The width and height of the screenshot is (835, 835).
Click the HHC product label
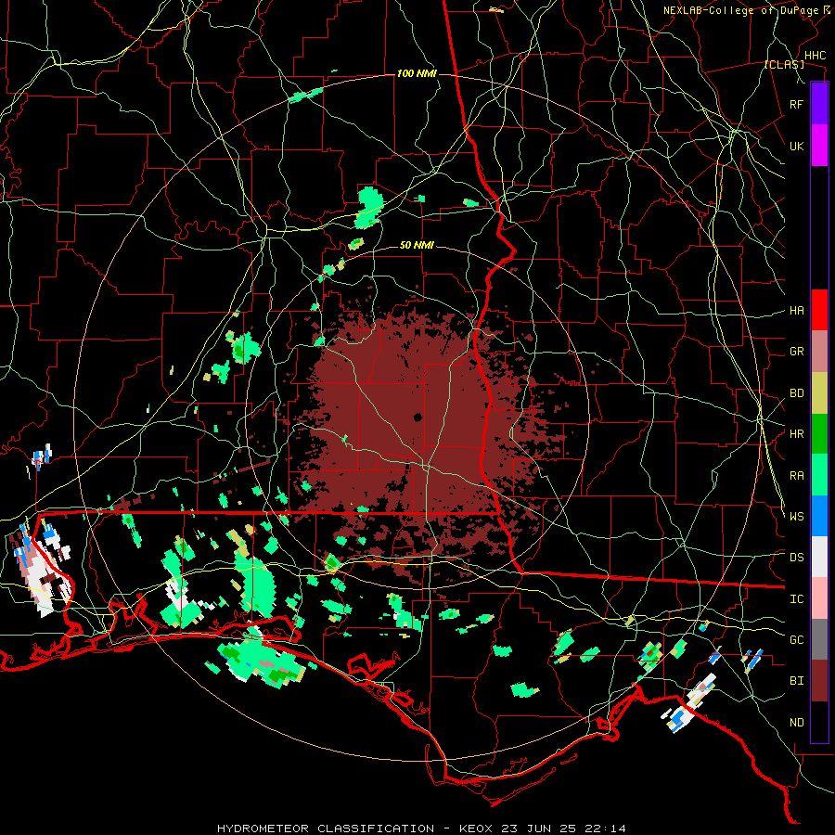coord(815,56)
